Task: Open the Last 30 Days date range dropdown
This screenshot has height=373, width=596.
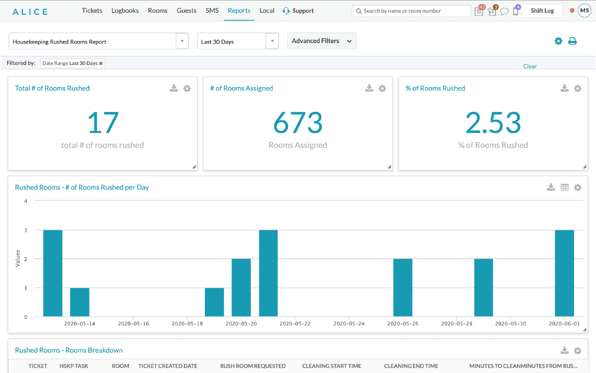Action: point(272,41)
